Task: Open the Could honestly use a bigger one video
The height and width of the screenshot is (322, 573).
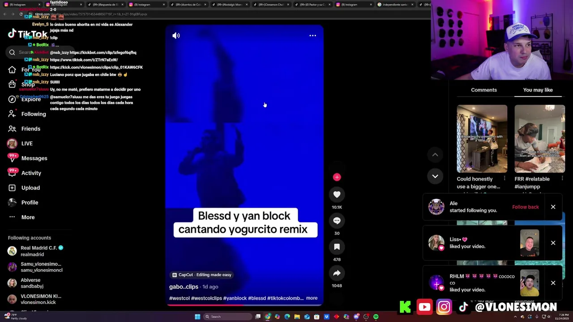Action: point(482,139)
